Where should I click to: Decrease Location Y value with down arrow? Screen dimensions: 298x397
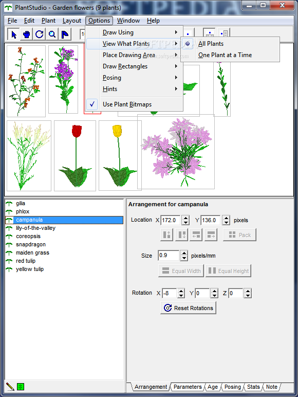point(226,223)
